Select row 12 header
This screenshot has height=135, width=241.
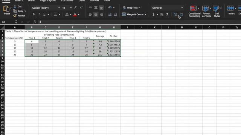click(2, 68)
